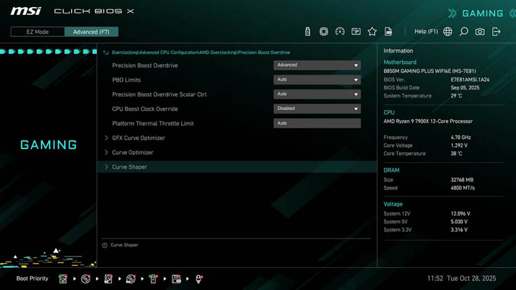The image size is (516, 290).
Task: Open the CPU Boost Clock Override dropdown
Action: click(317, 108)
